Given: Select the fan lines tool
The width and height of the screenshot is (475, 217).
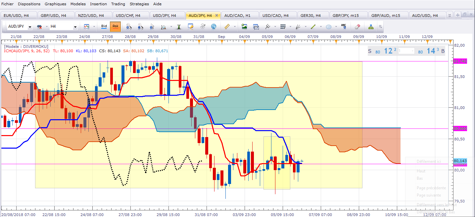Looking at the screenshot, I should tap(298, 27).
